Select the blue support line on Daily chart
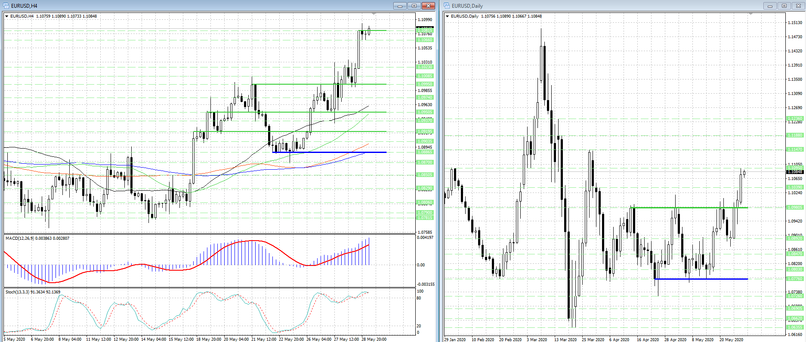 point(701,279)
